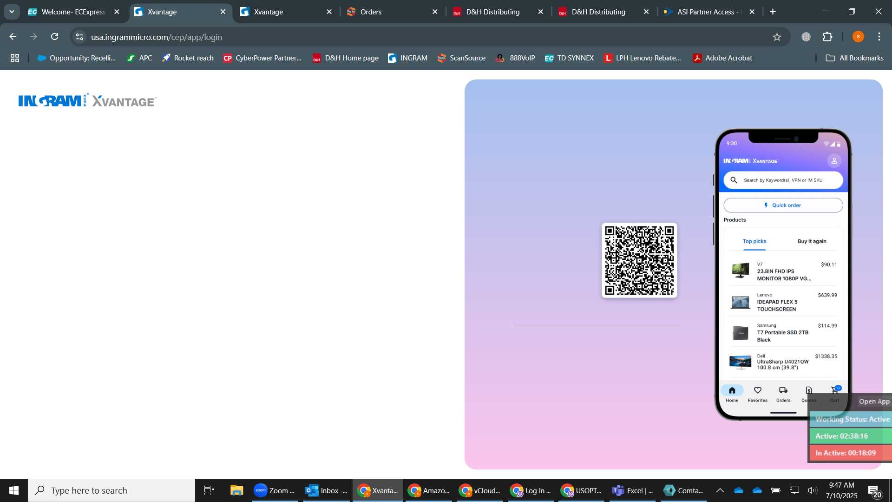The image size is (892, 502).
Task: Switch to vCloud Chrome window in taskbar
Action: click(x=480, y=490)
